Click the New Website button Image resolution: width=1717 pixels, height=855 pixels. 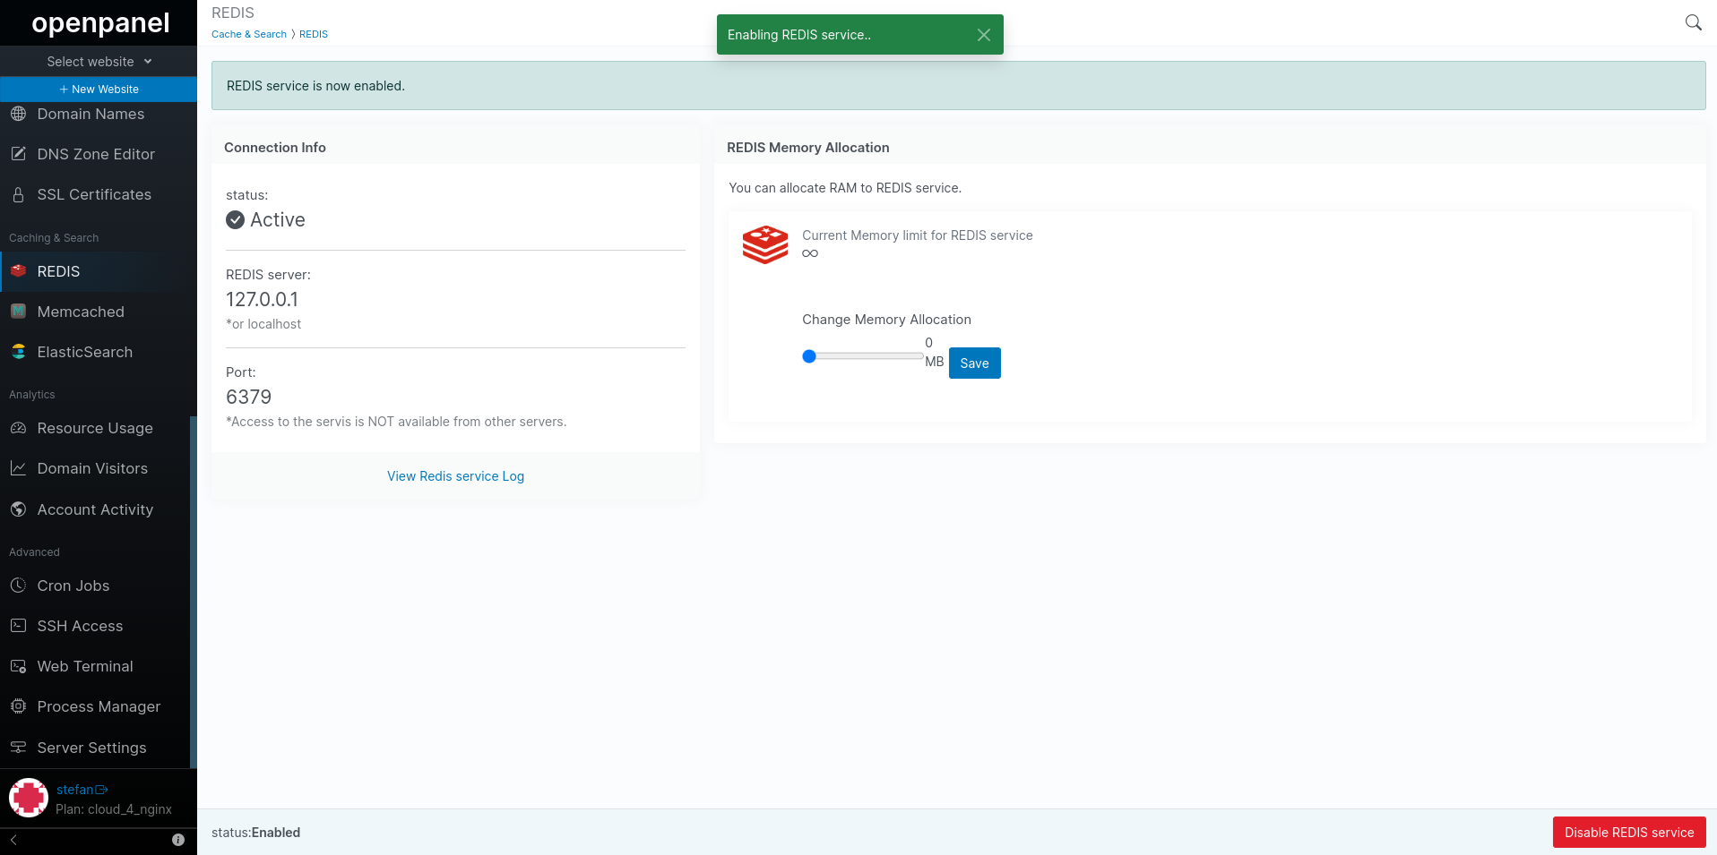tap(99, 90)
